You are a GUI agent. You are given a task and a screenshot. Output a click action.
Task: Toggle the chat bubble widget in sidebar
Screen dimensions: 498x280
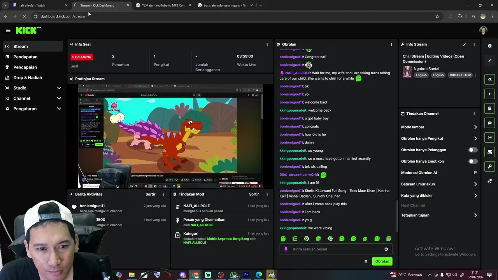(489, 123)
